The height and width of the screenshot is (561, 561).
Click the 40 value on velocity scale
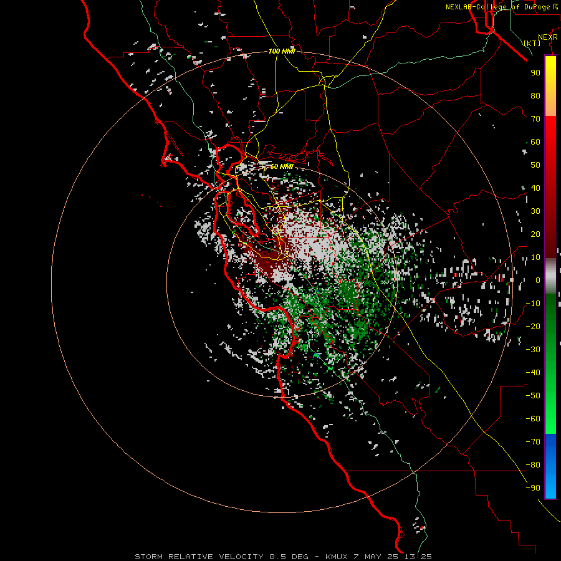[x=535, y=188]
